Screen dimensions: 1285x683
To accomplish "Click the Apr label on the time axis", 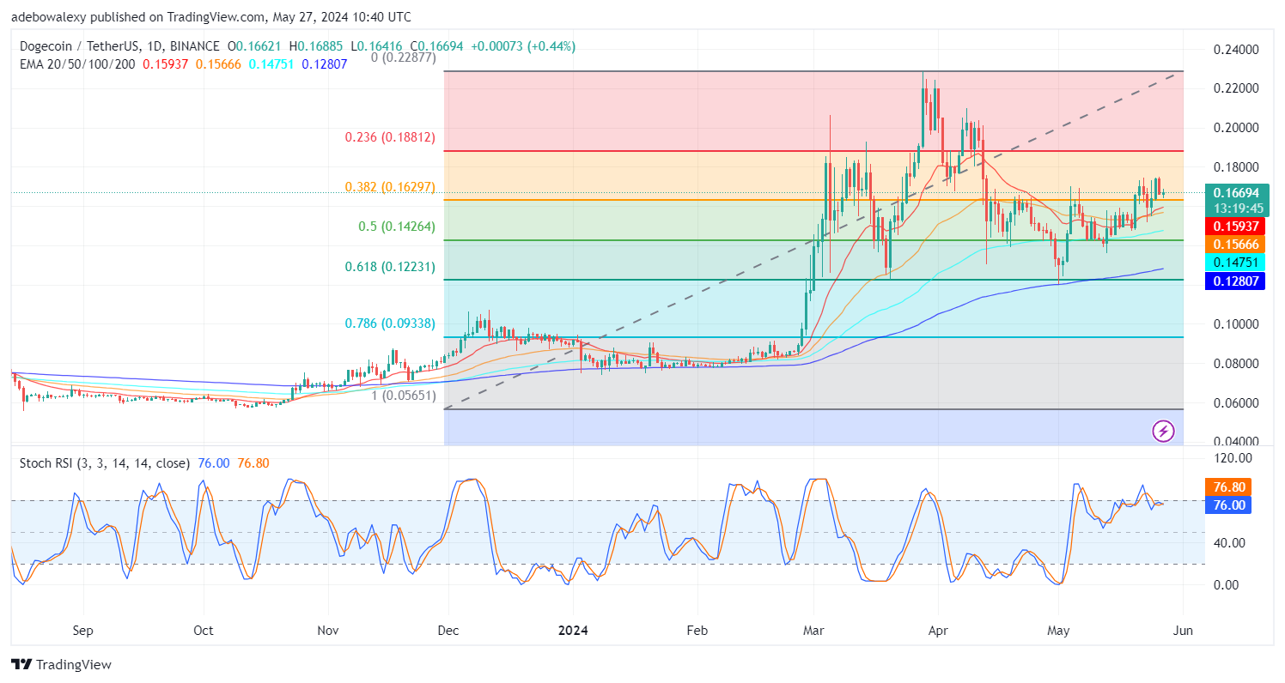I will click(x=938, y=630).
